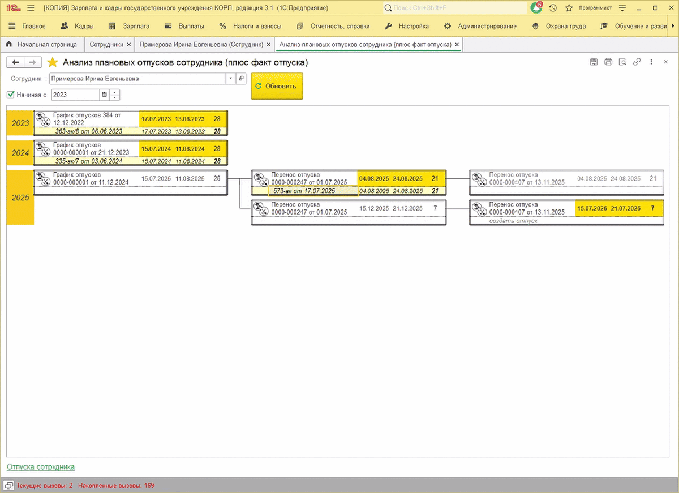Click icon of Перенос отпуска 15.12.2025 row
The height and width of the screenshot is (493, 679).
coord(261,208)
